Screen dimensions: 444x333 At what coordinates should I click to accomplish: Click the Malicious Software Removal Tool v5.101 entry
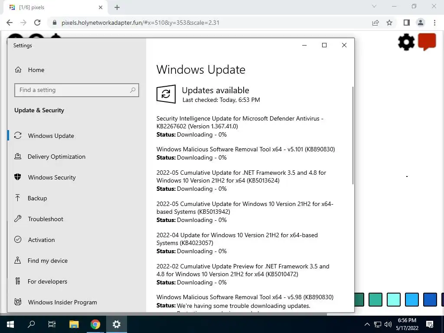pos(245,153)
